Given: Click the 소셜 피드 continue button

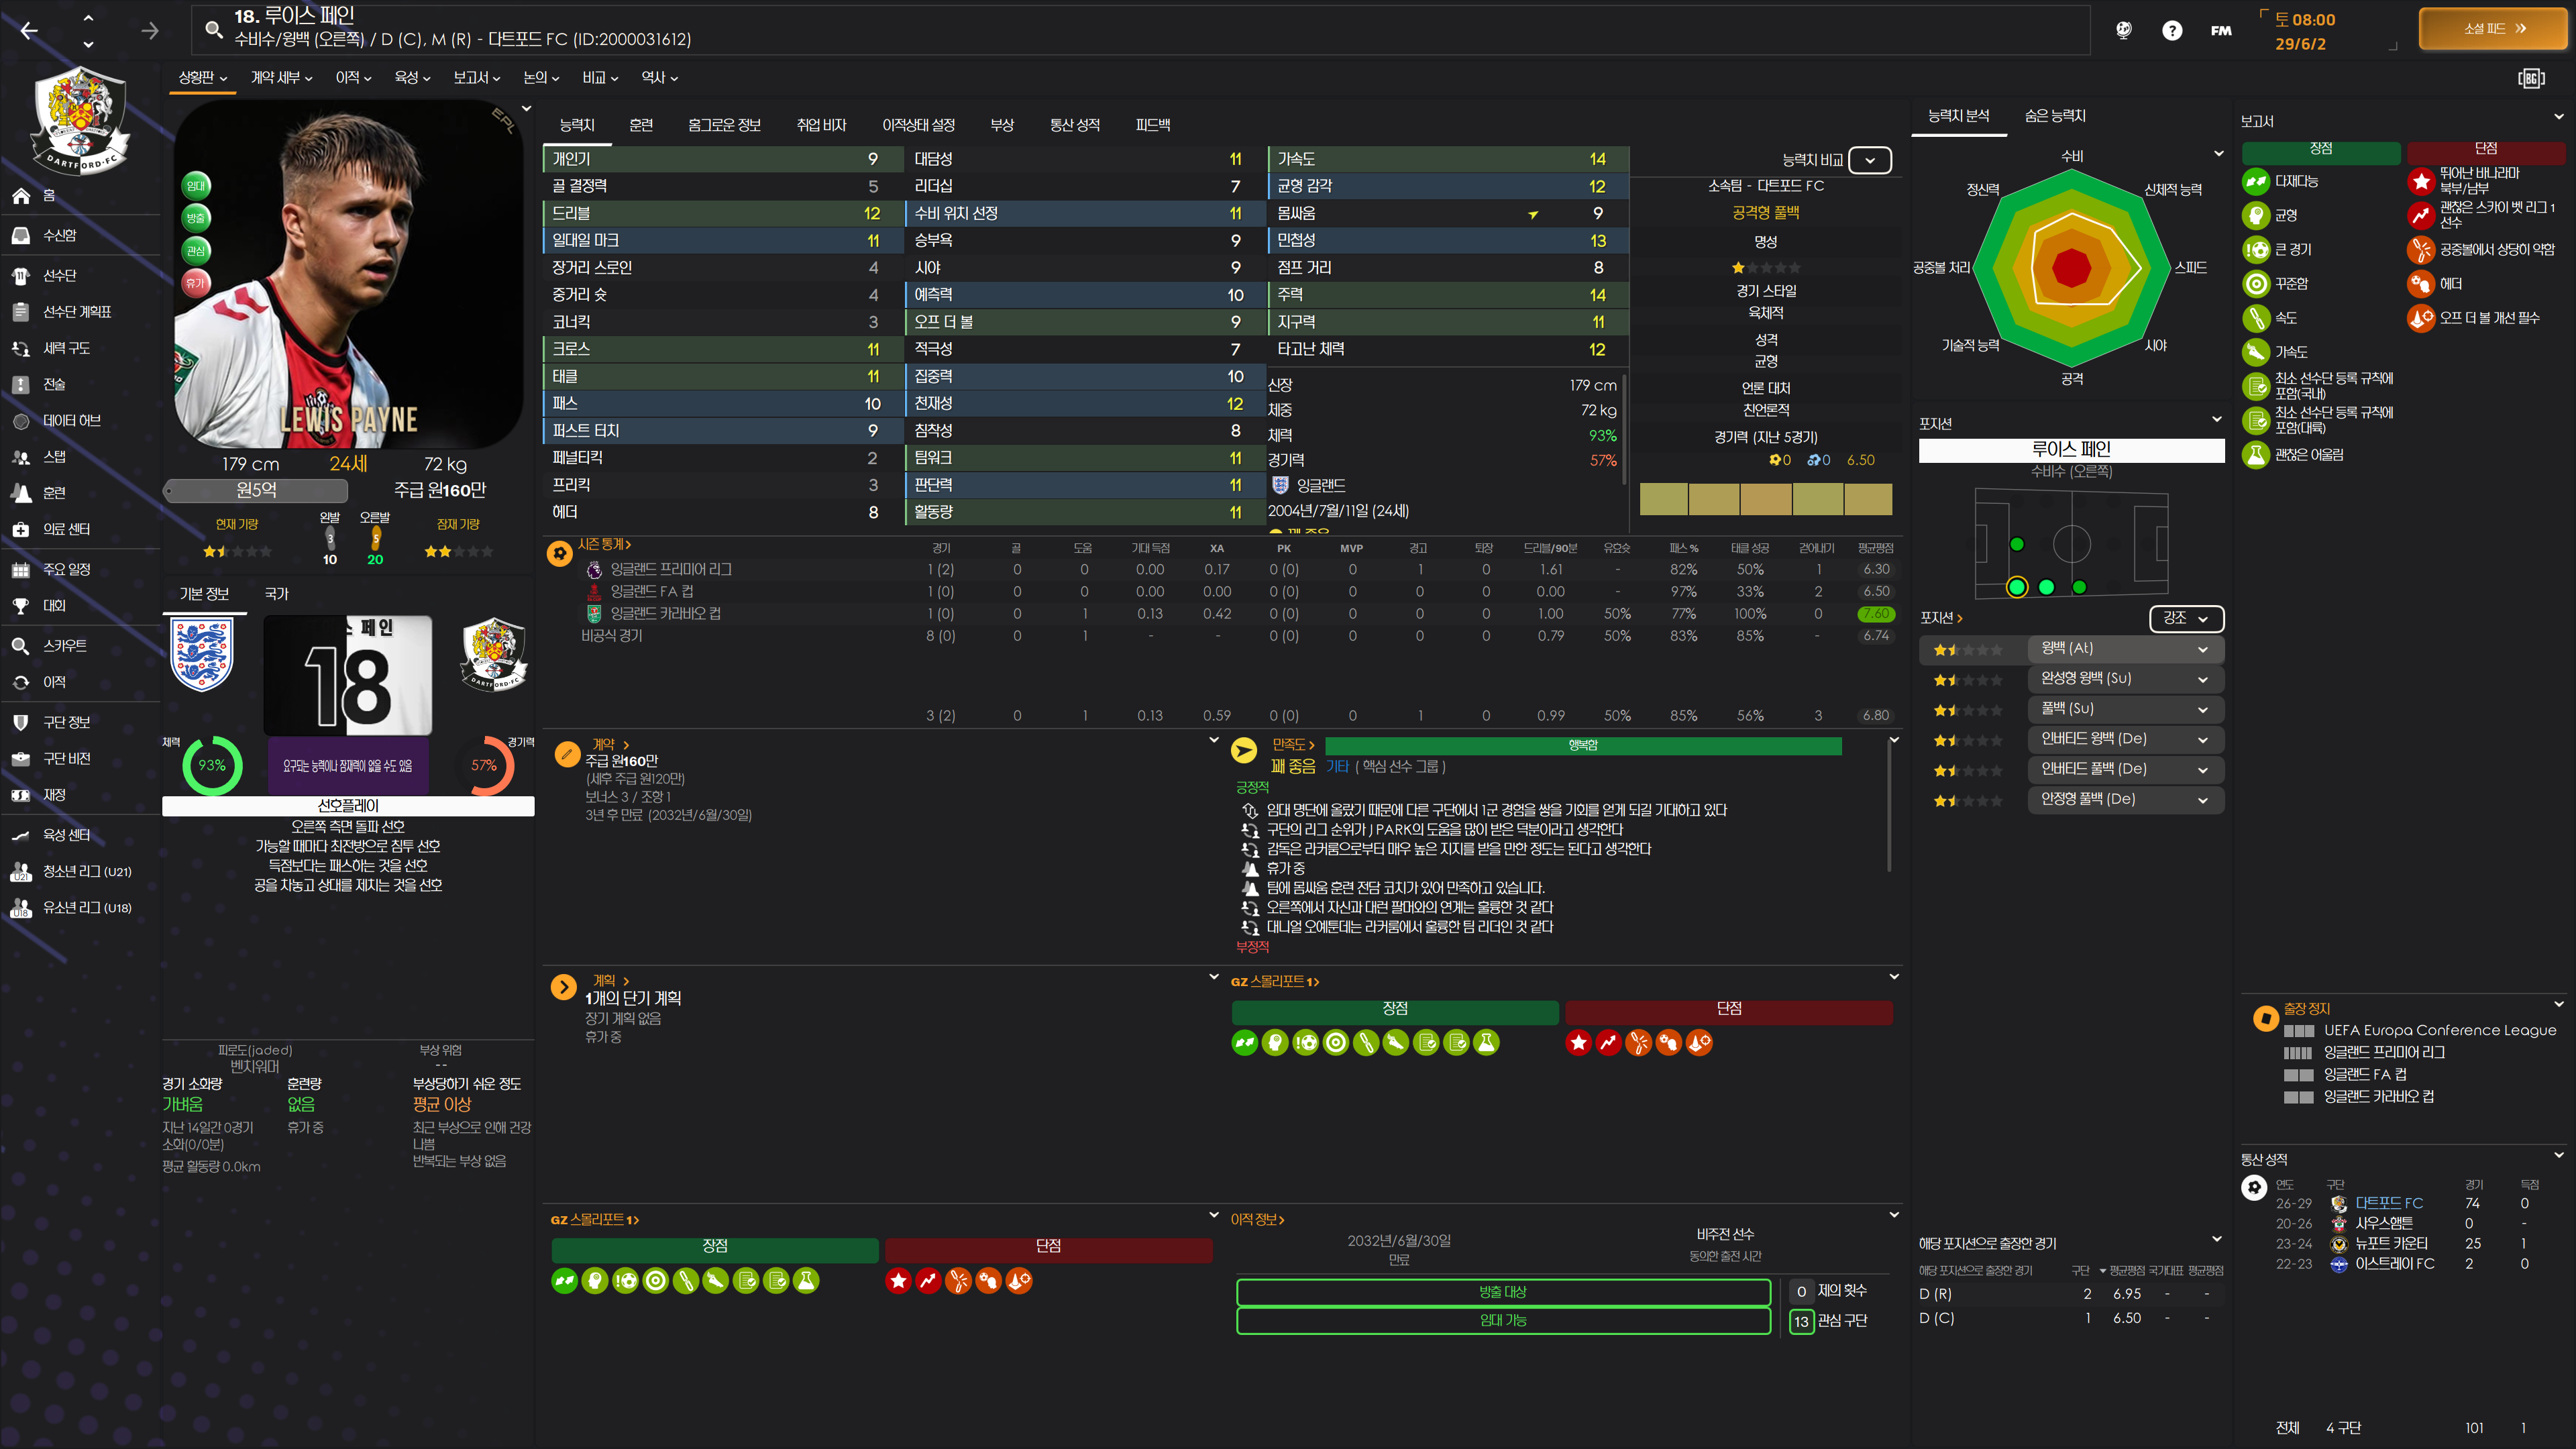Looking at the screenshot, I should (x=2494, y=29).
